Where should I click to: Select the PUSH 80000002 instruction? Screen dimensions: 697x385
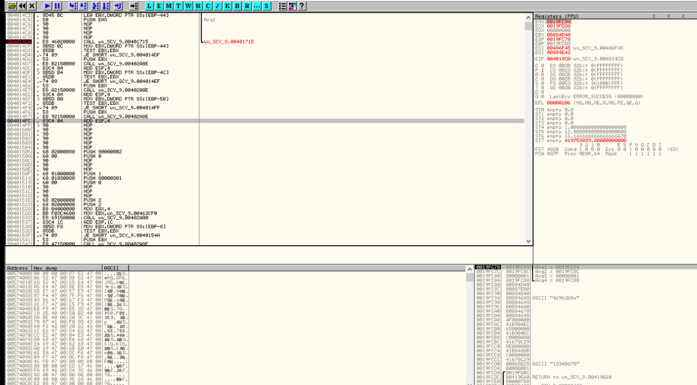[x=103, y=151]
